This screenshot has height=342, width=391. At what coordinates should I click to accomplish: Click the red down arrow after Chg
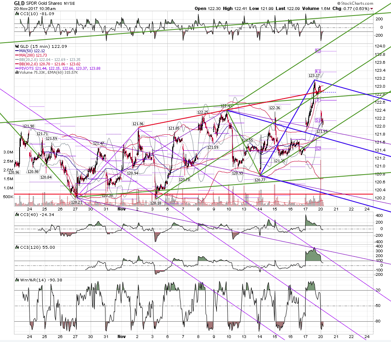pos(371,9)
